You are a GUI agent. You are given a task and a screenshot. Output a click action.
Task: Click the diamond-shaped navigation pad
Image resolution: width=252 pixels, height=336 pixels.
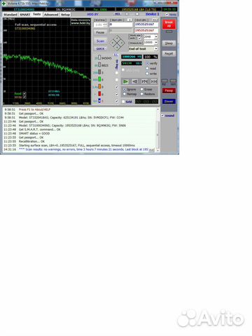pyautogui.click(x=117, y=43)
